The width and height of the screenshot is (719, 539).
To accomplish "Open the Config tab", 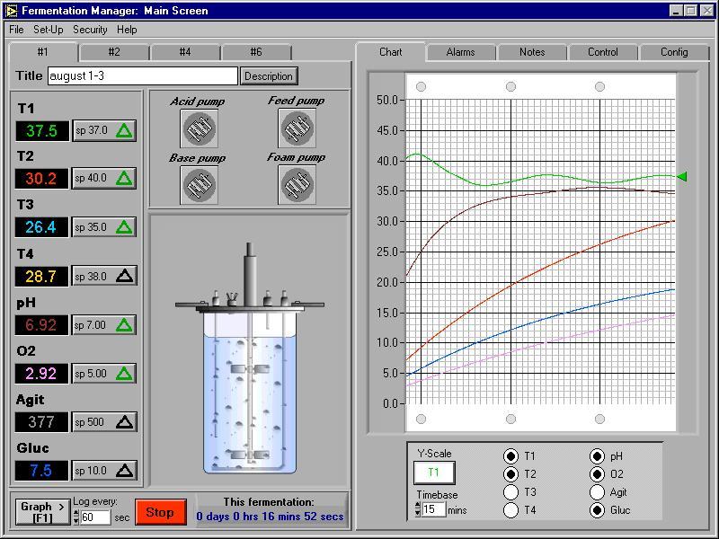I will (x=674, y=52).
